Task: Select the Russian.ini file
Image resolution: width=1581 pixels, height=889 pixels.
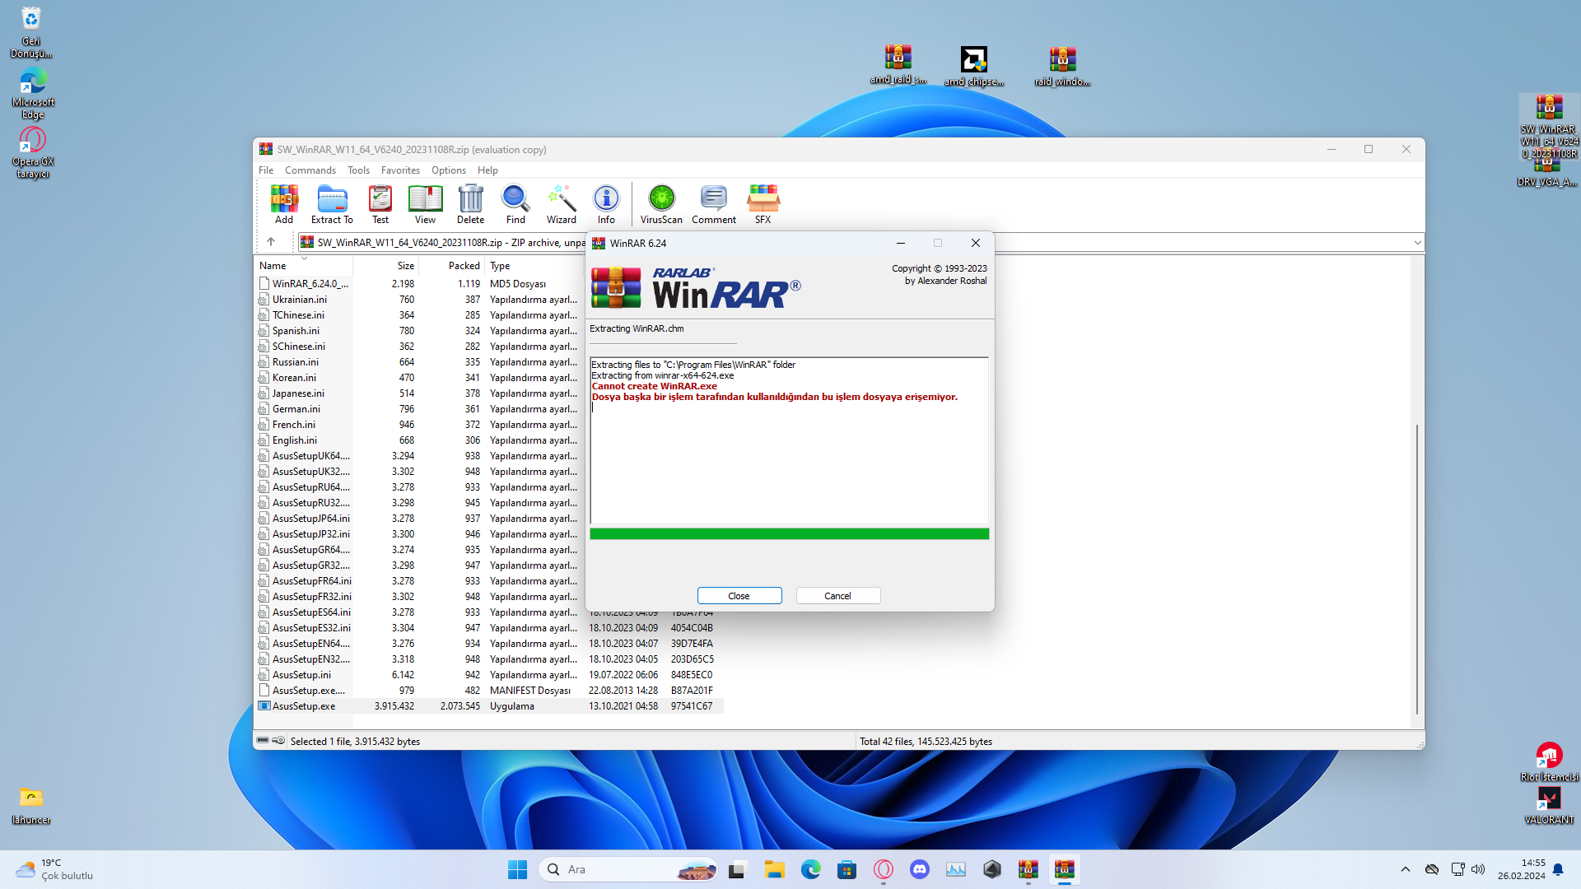Action: click(296, 362)
